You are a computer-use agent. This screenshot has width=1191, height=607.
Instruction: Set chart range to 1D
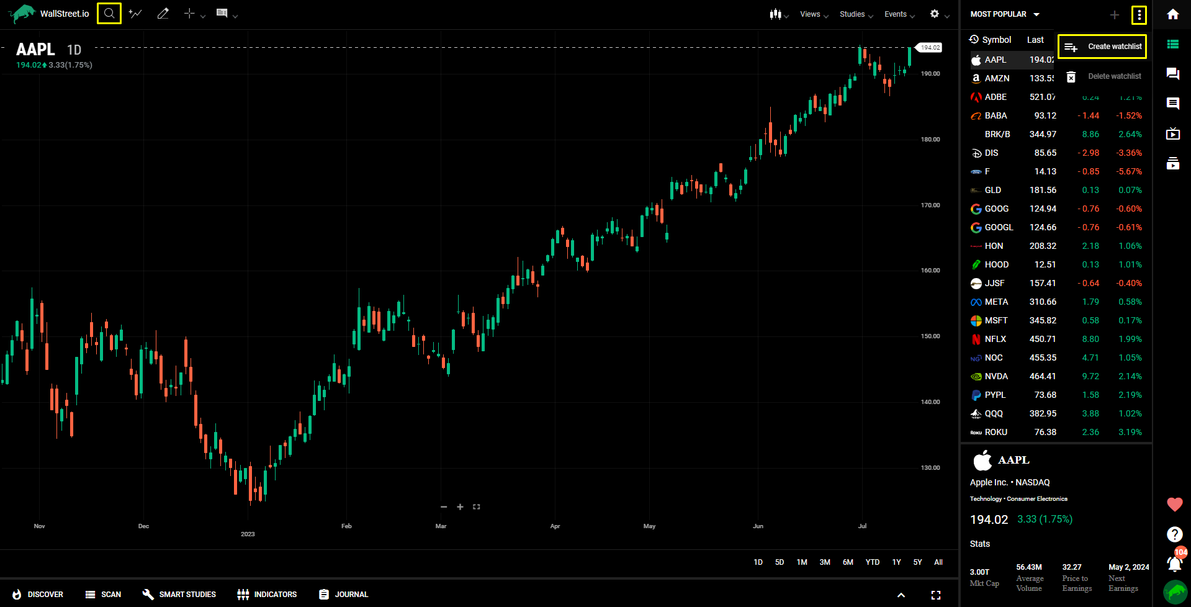pos(758,562)
